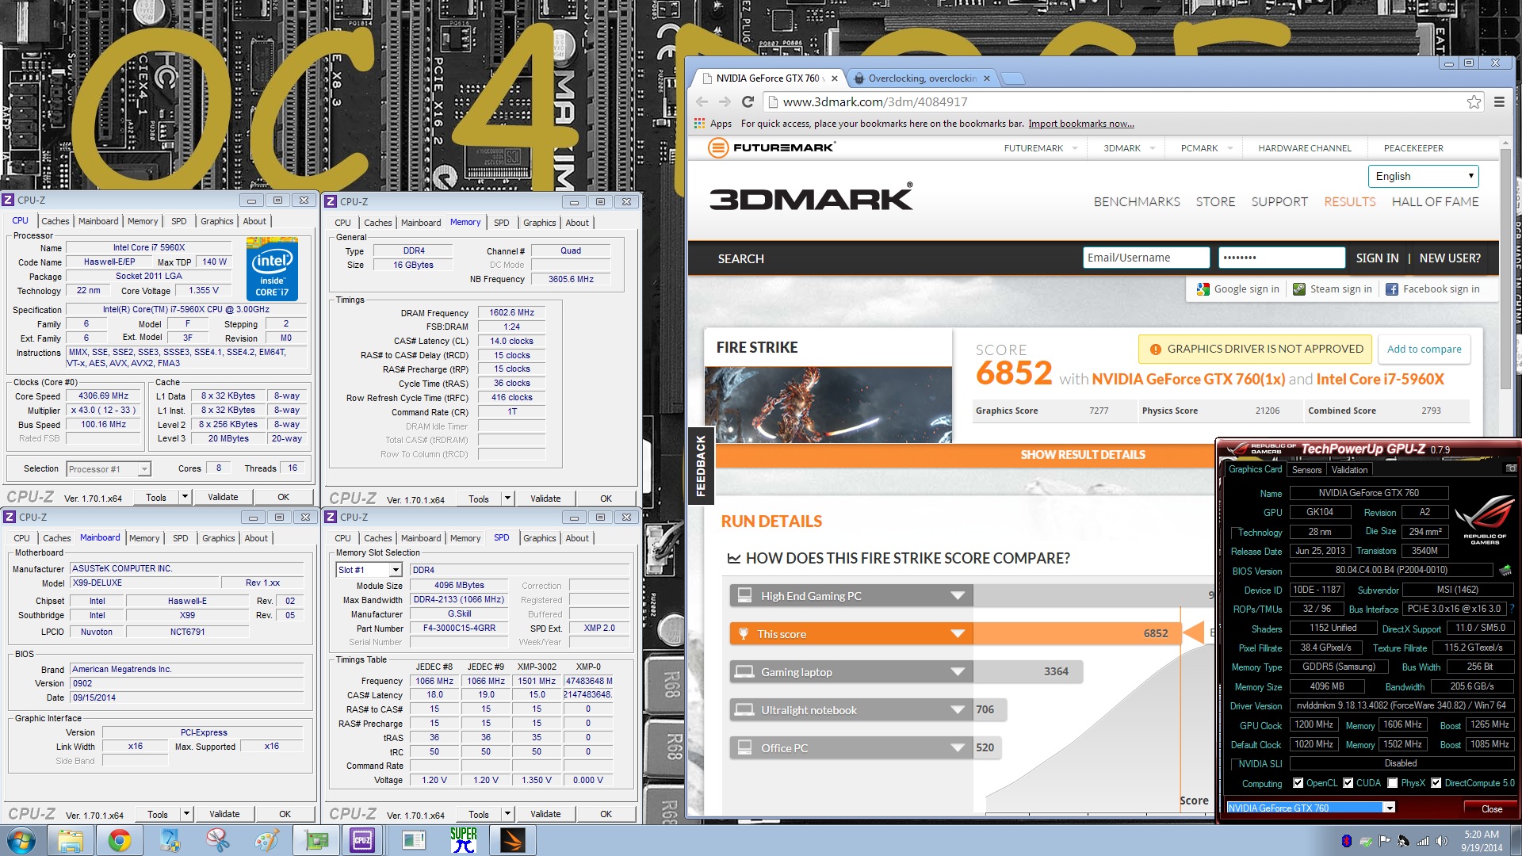Click Bus Interface question mark in GPU-Z
The image size is (1522, 856).
click(x=1512, y=609)
